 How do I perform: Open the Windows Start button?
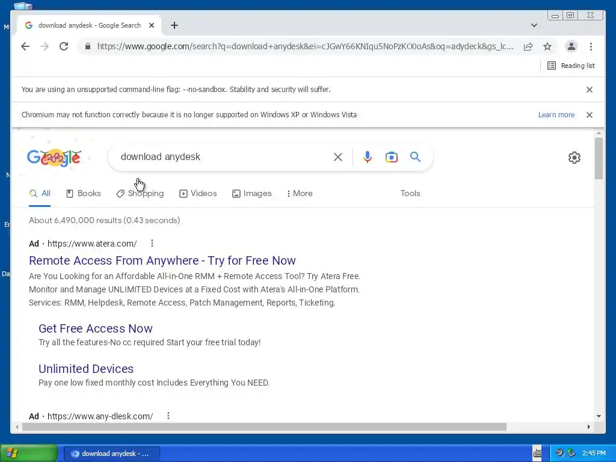point(29,454)
